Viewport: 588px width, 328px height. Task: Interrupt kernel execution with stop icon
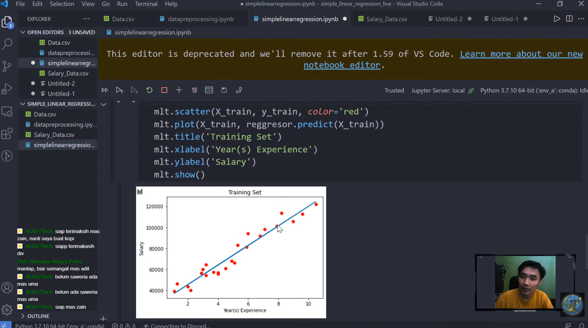164,90
